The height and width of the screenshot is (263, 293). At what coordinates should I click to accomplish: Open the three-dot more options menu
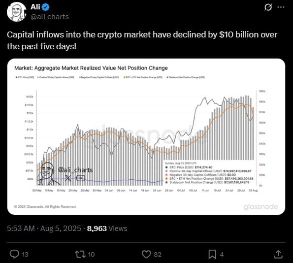(281, 7)
